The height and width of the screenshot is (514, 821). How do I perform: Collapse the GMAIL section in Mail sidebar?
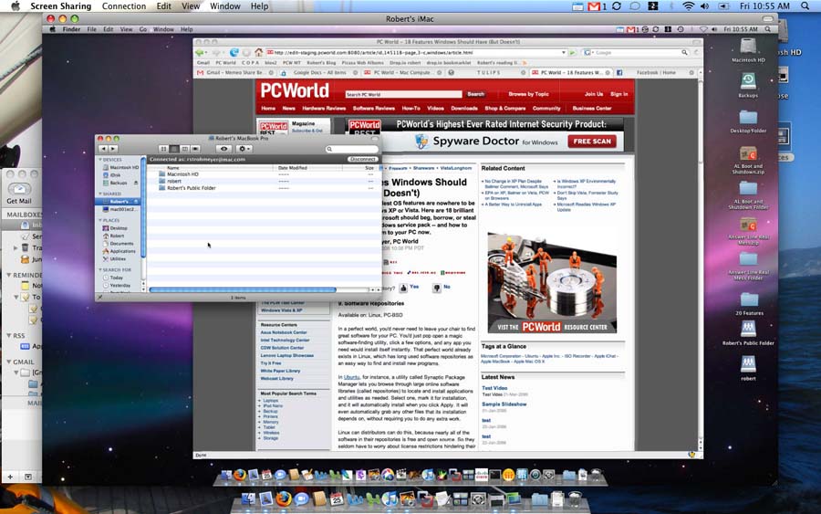pos(6,362)
